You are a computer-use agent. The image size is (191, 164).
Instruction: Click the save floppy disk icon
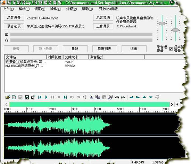click(x=27, y=97)
